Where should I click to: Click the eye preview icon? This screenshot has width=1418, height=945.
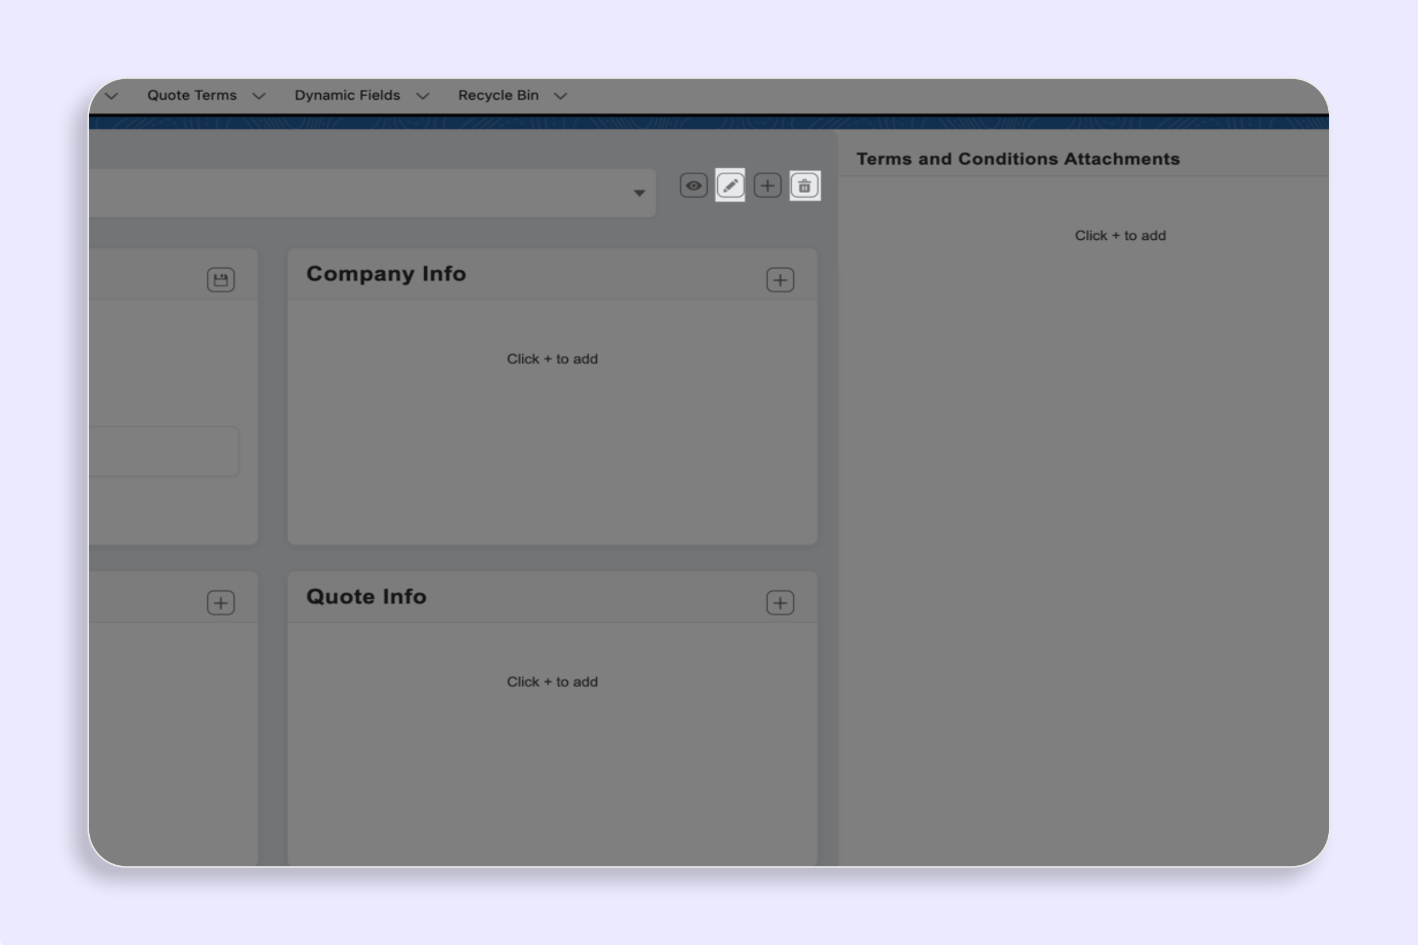pos(693,185)
